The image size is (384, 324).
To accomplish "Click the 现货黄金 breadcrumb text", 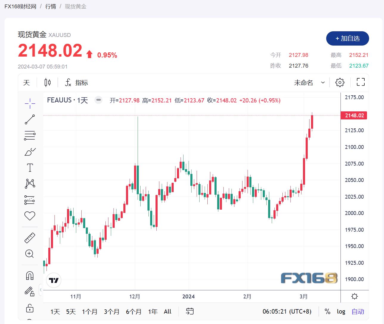I will [x=76, y=7].
